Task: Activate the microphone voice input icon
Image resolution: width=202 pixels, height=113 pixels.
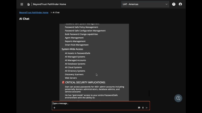Action: pyautogui.click(x=143, y=108)
